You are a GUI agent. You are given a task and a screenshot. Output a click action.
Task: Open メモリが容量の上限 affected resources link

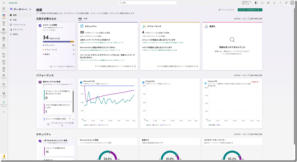point(160,50)
